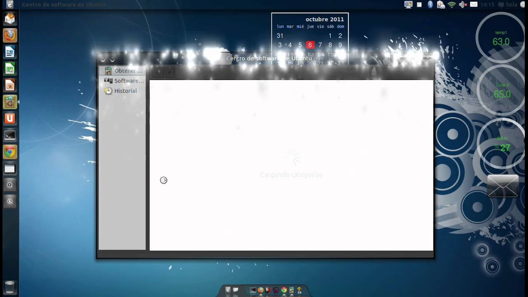This screenshot has height=297, width=528.
Task: Click the envelope mail desktop widget
Action: click(x=503, y=186)
